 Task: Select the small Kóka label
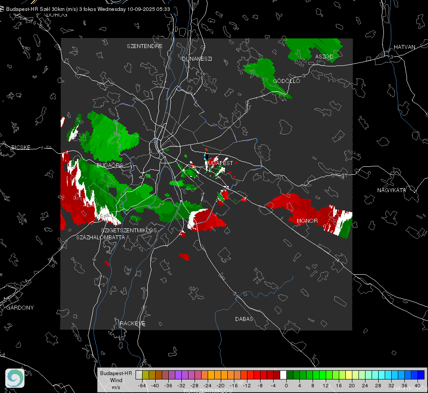tap(354, 154)
